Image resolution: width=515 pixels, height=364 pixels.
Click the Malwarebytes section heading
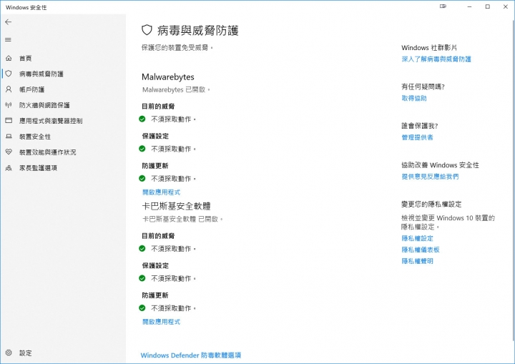pos(168,77)
